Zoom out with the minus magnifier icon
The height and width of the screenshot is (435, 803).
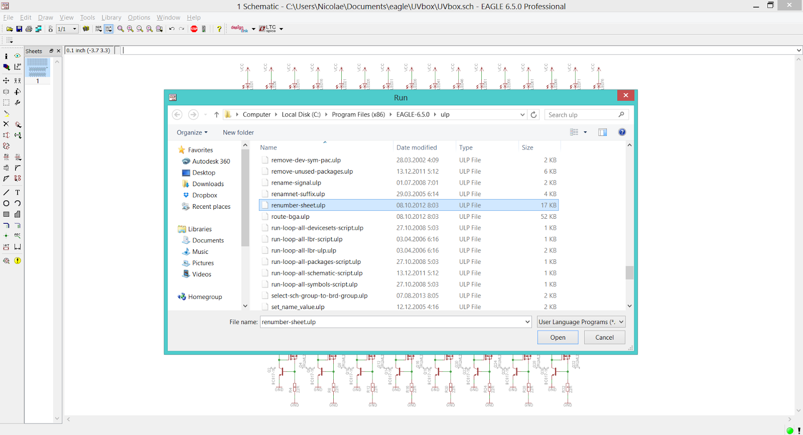coord(140,29)
